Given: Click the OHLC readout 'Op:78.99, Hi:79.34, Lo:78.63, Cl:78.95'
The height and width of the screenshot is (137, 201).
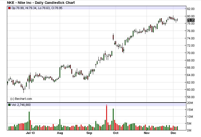Looking at the screenshot, I should pyautogui.click(x=37, y=8).
